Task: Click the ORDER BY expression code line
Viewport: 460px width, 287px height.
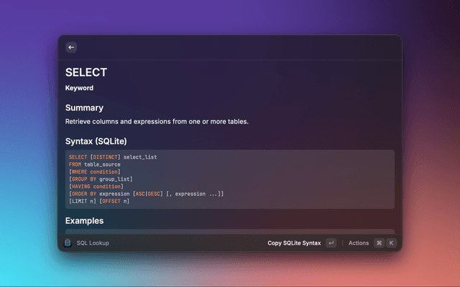Action: pyautogui.click(x=146, y=194)
